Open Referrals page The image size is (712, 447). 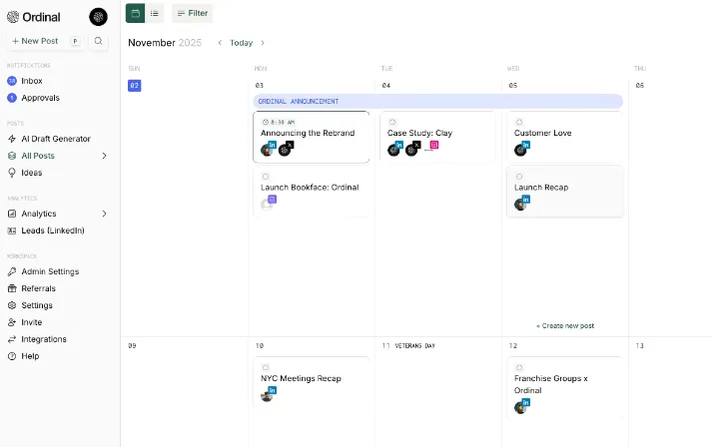(x=38, y=288)
